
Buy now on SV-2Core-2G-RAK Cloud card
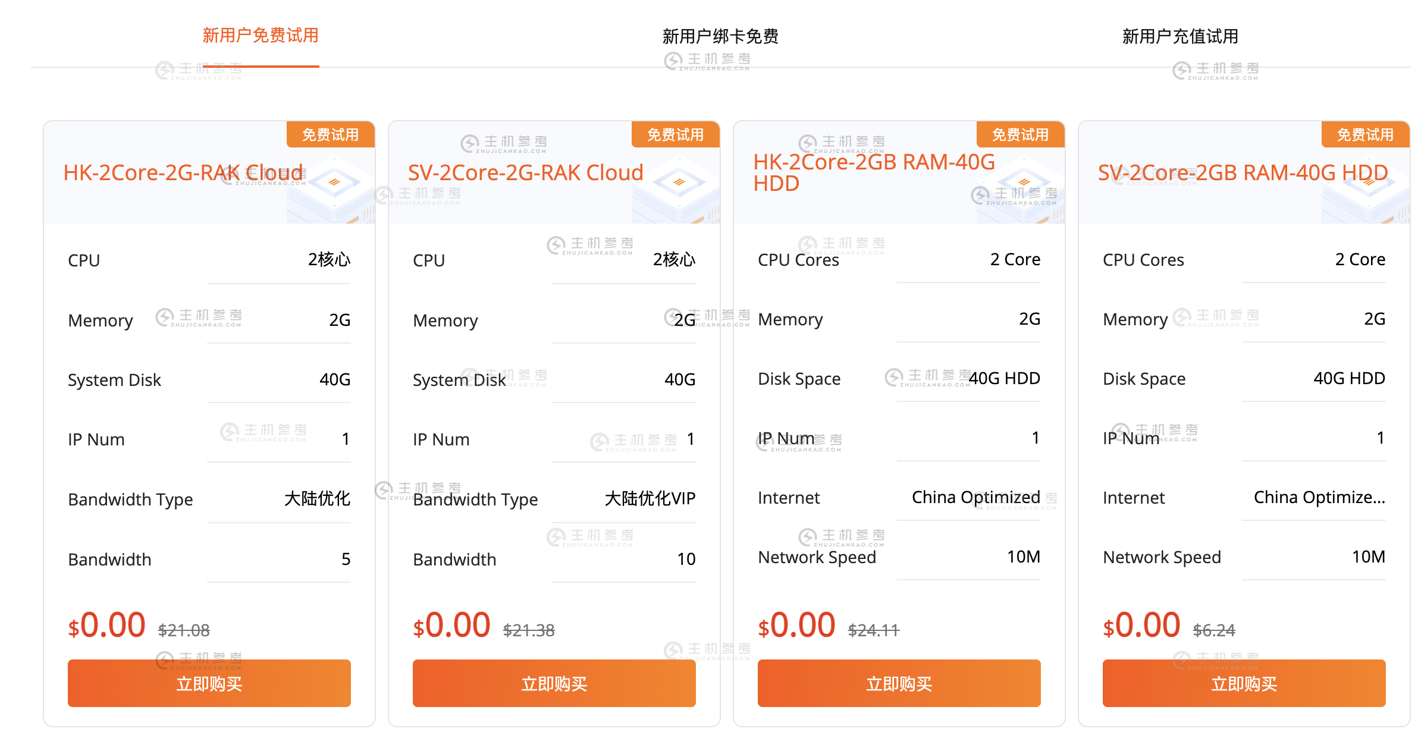(554, 683)
